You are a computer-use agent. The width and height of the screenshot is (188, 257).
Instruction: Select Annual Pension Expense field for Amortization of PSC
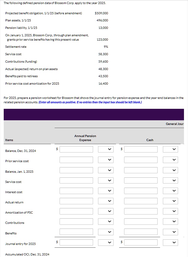[76, 211]
